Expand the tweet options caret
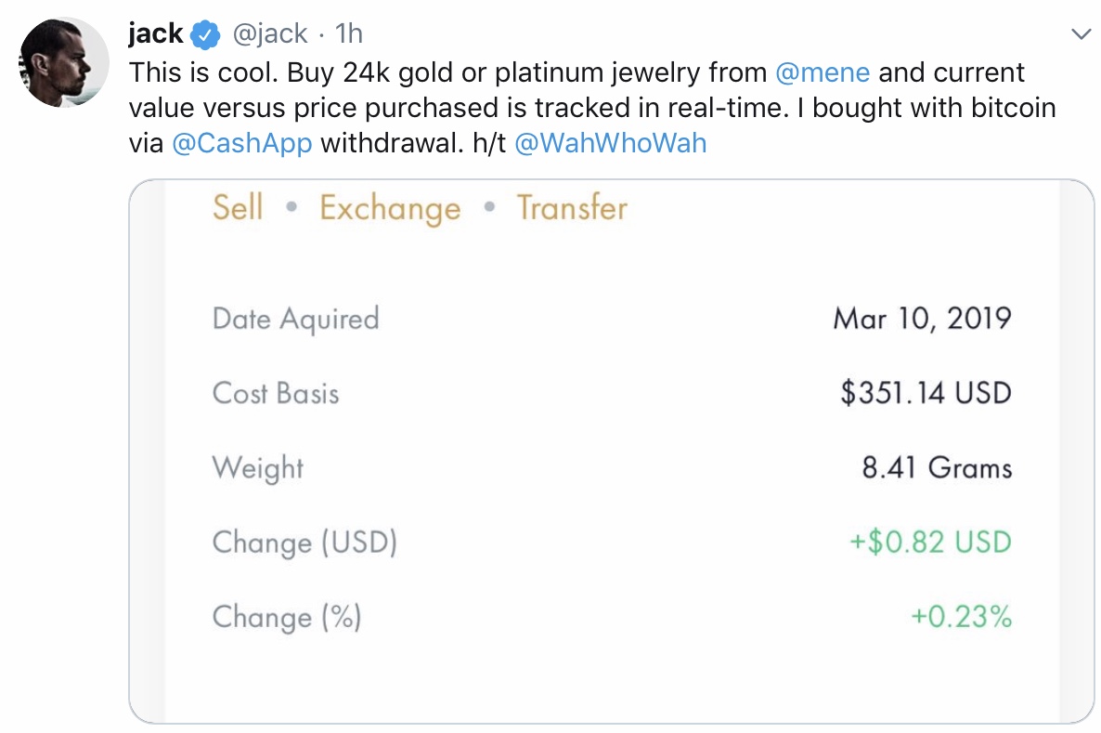Image resolution: width=1101 pixels, height=733 pixels. pos(1081,34)
